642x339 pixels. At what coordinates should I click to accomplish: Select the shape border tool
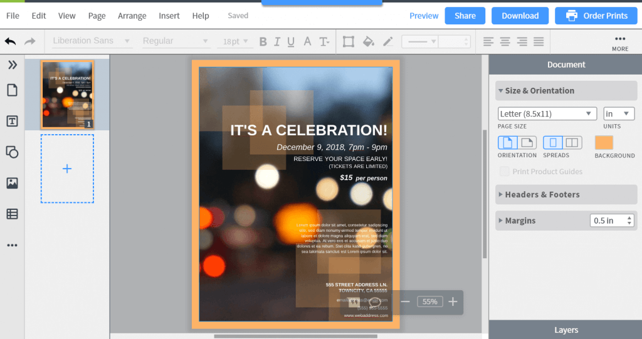click(349, 41)
